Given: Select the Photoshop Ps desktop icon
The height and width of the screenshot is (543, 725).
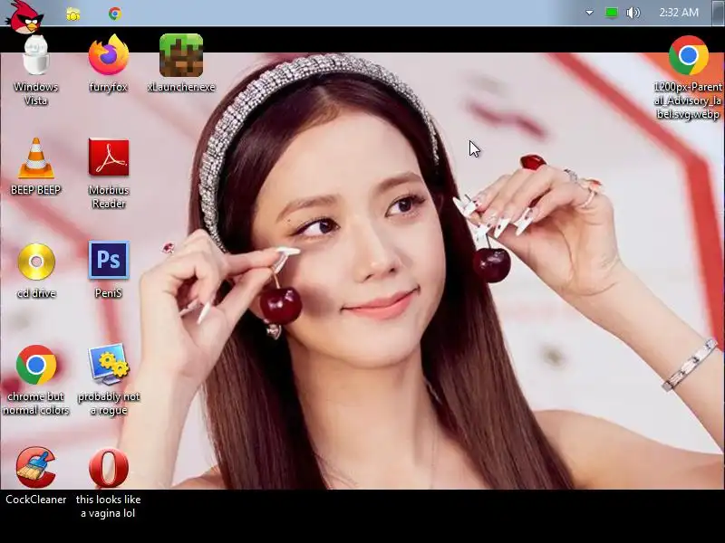Looking at the screenshot, I should [109, 260].
